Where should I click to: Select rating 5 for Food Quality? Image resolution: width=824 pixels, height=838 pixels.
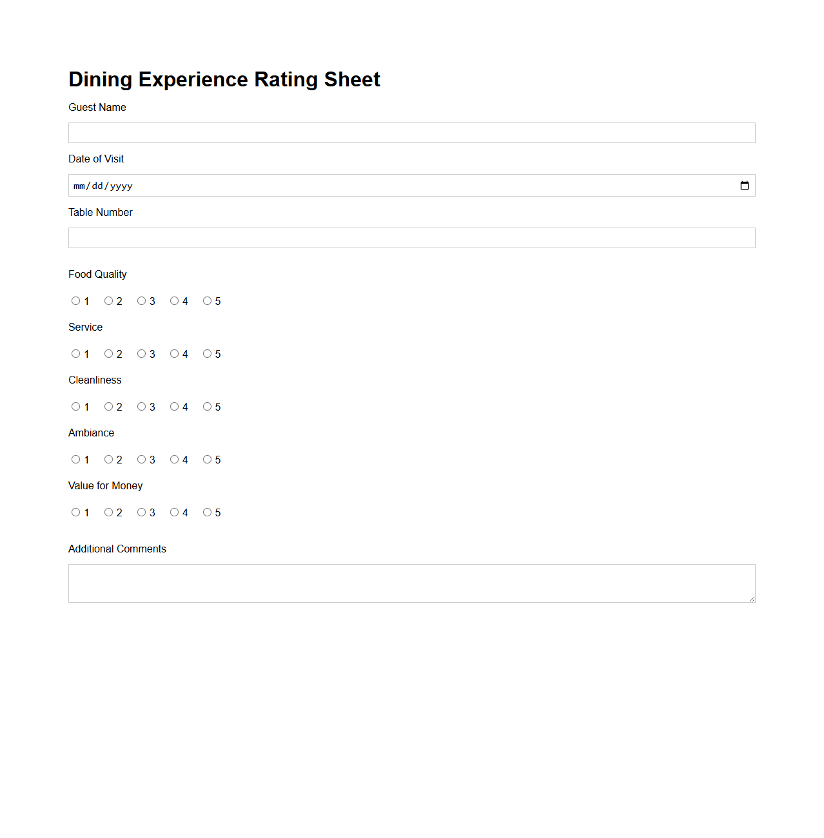[x=207, y=300]
